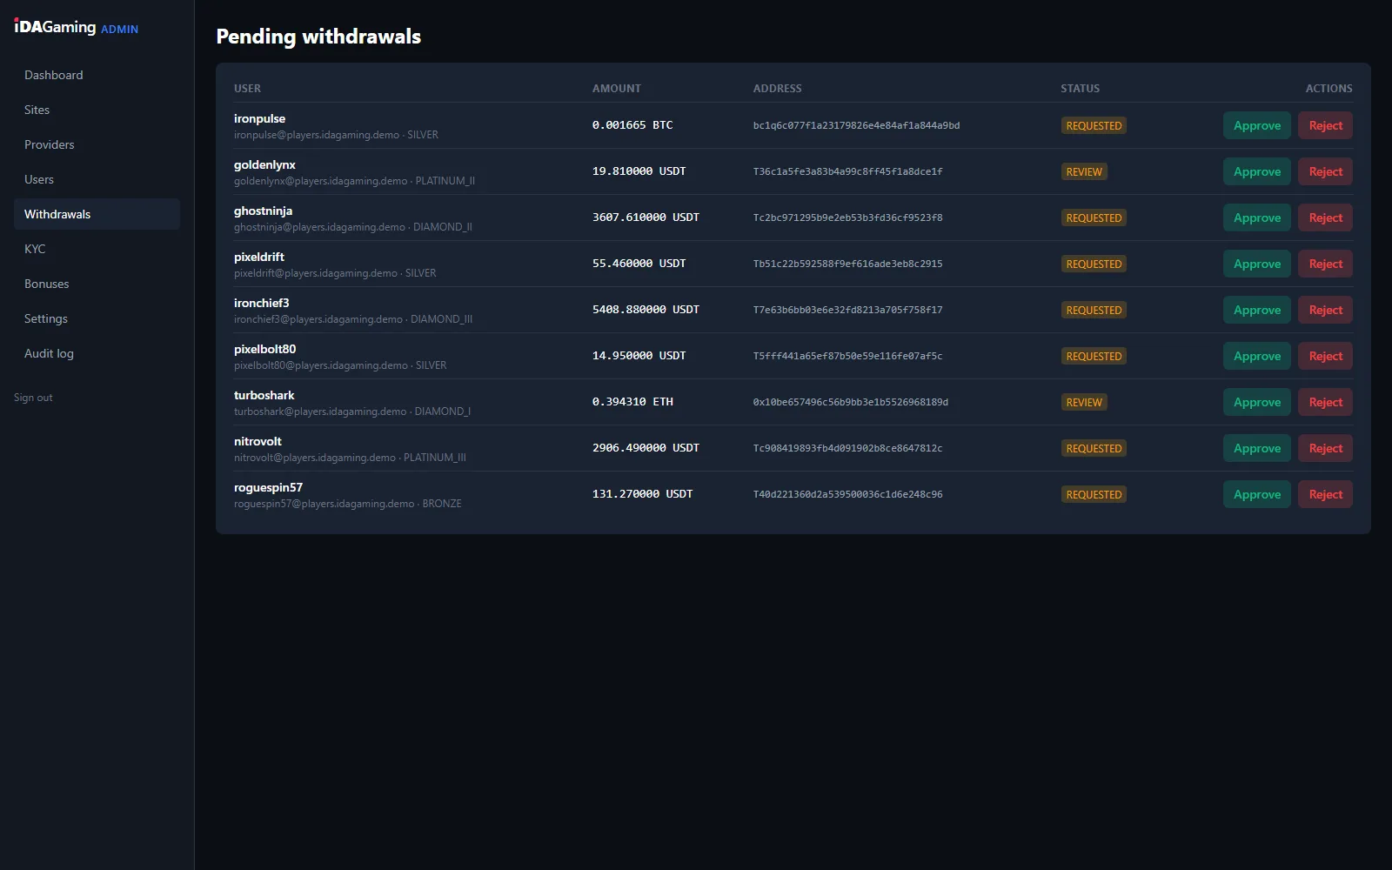Click the Sign out link
This screenshot has width=1392, height=870.
coord(33,398)
